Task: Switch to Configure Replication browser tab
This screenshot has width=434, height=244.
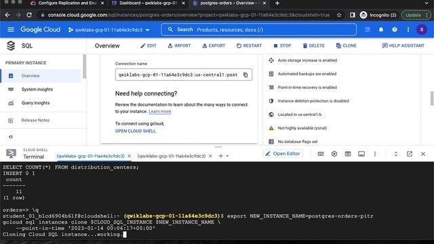Action: click(67, 3)
